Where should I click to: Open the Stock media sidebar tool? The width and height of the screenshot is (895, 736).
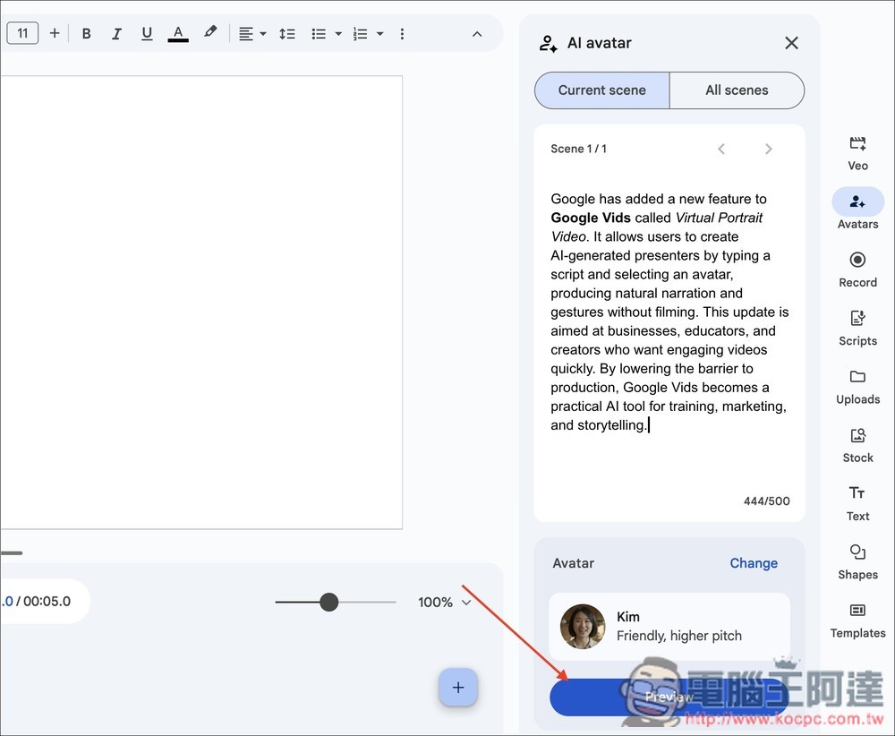click(x=857, y=445)
